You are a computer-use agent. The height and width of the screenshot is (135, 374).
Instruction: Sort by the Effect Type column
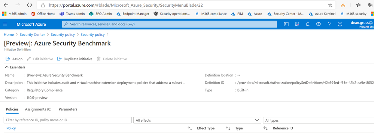point(206,128)
